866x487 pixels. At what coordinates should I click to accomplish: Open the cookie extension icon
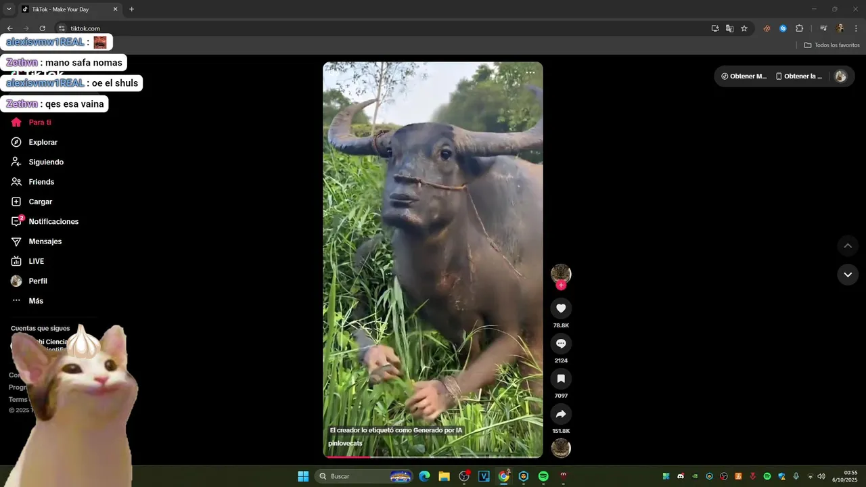(x=767, y=28)
